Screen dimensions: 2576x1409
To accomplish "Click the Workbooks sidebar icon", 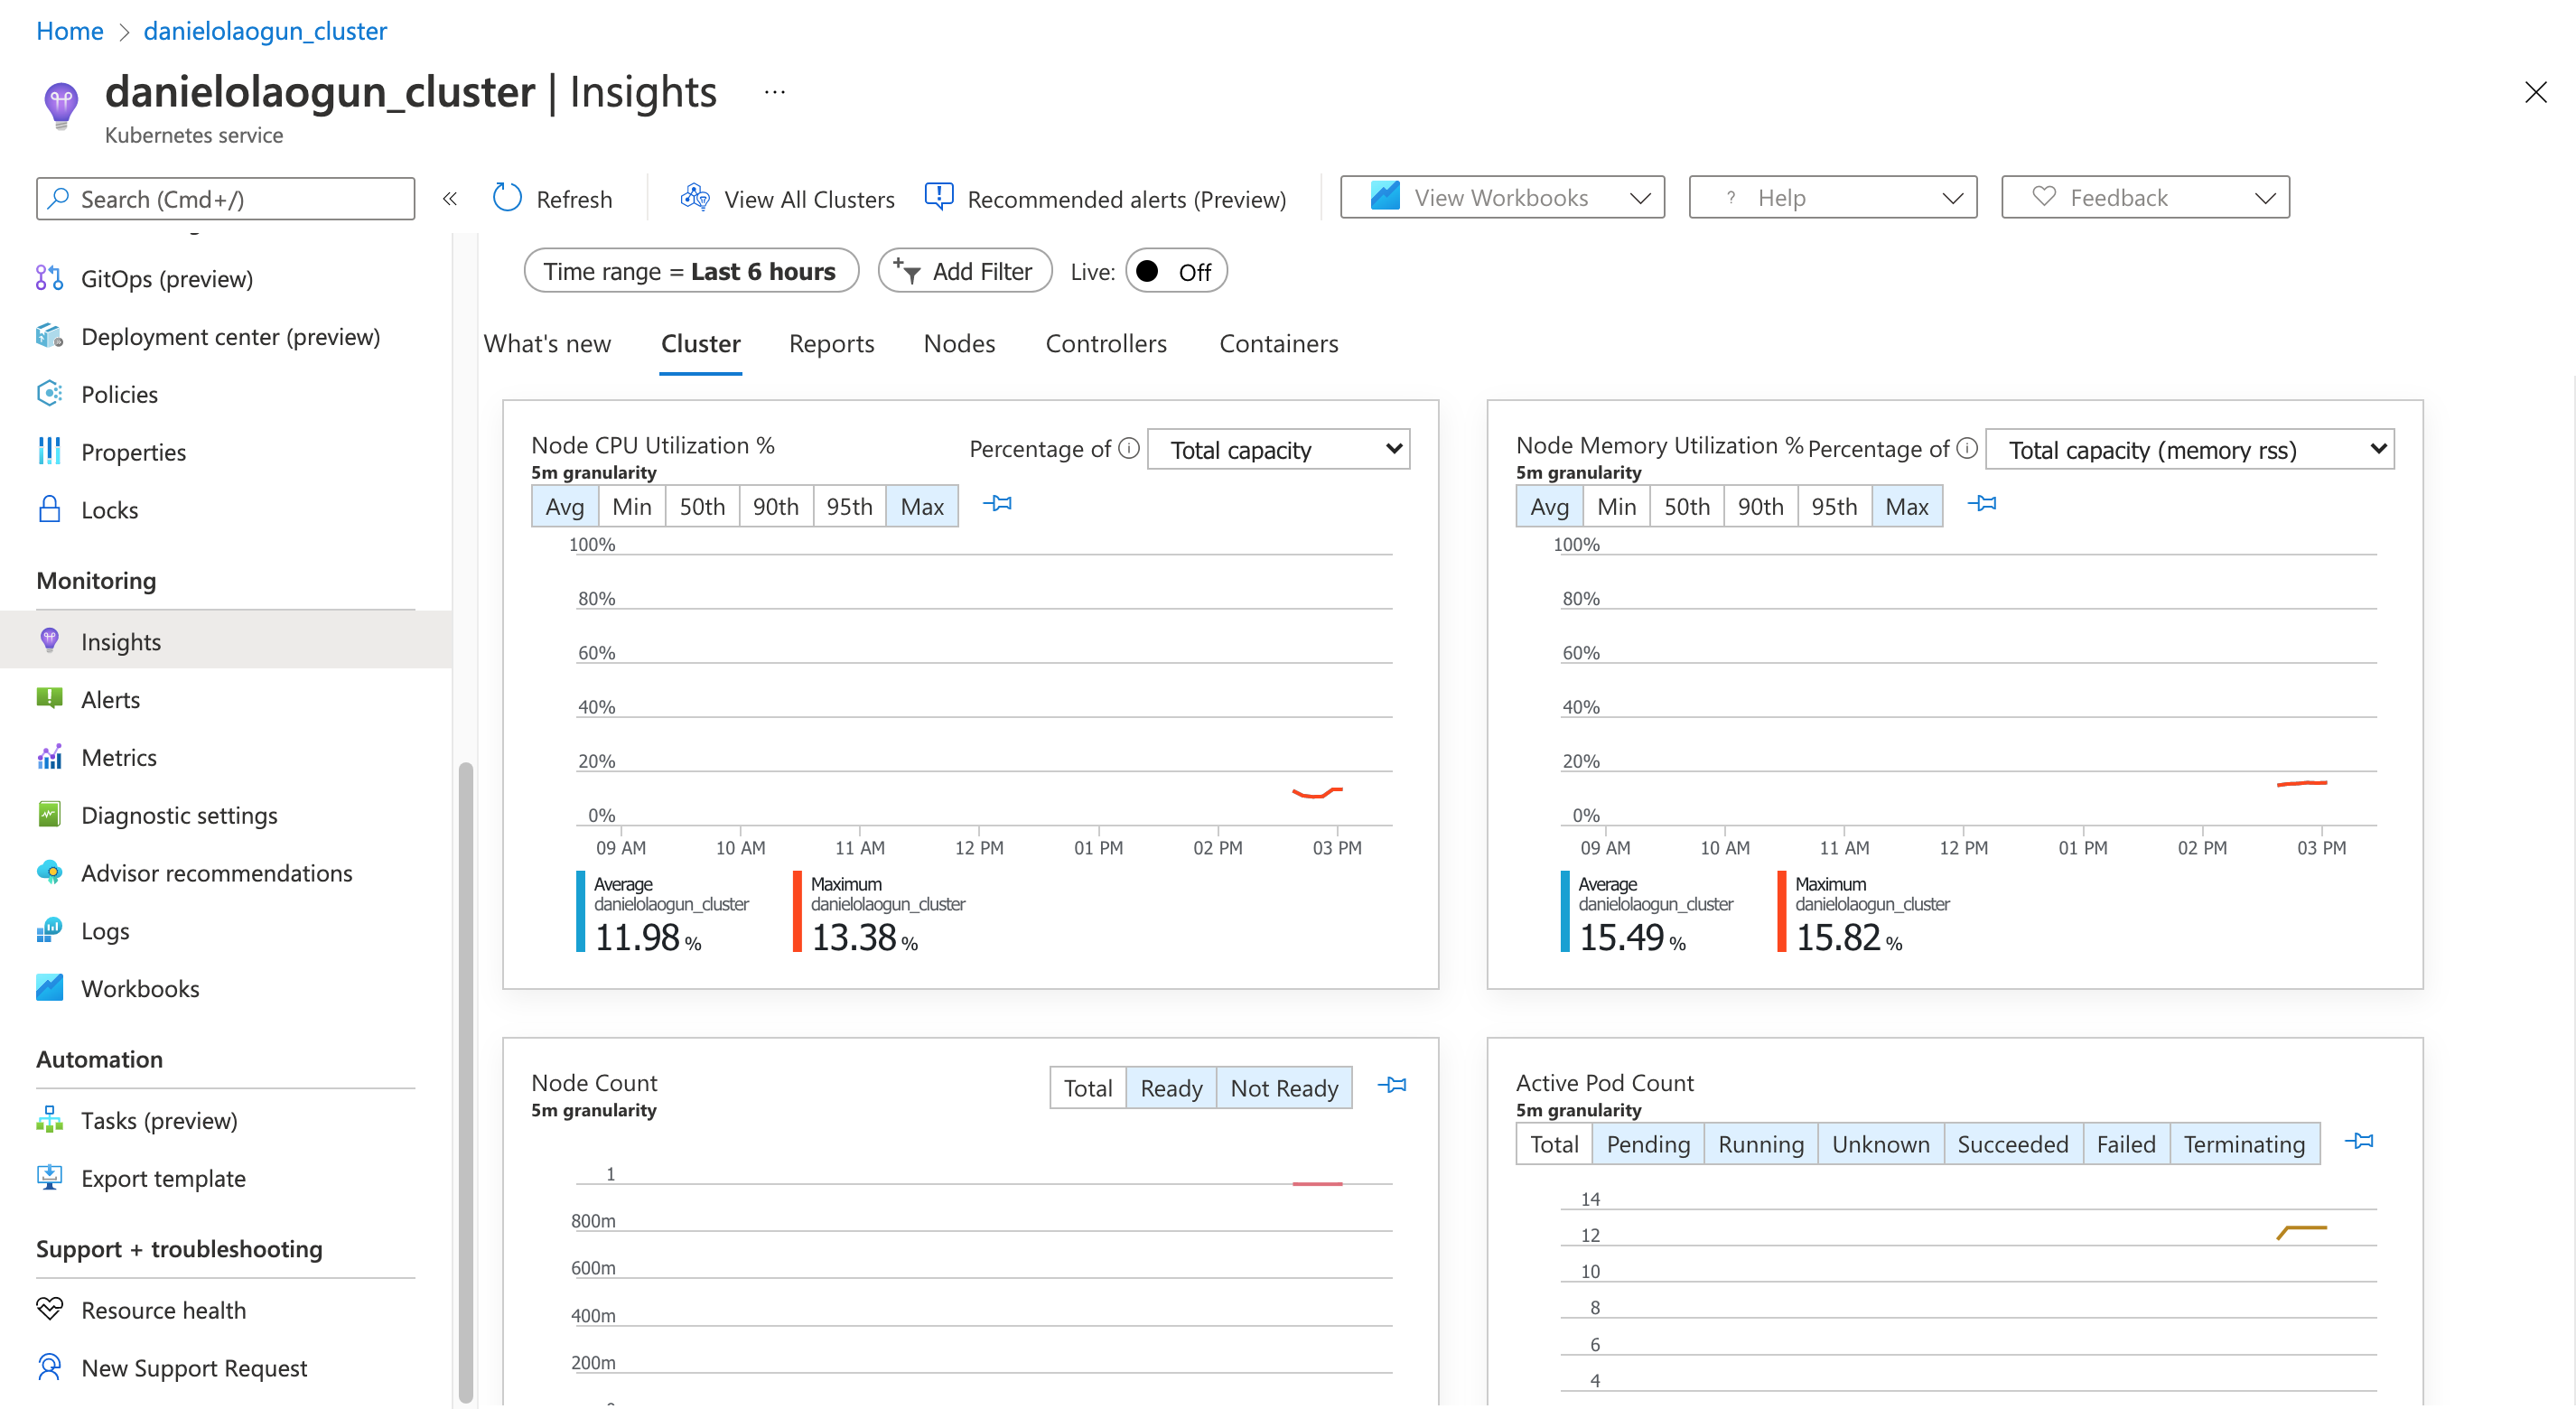I will [x=49, y=988].
